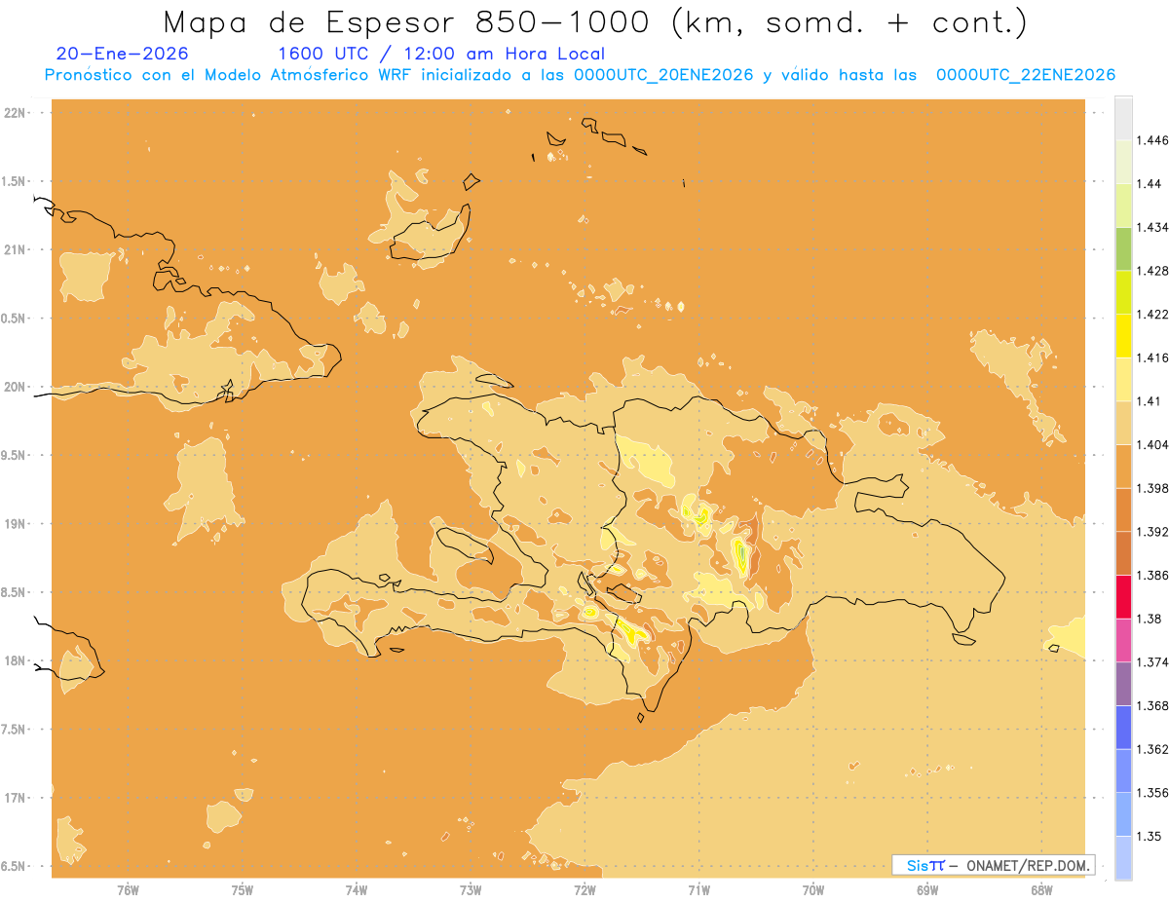This screenshot has width=1169, height=903.
Task: Click the longitude label 69W
Action: (927, 889)
